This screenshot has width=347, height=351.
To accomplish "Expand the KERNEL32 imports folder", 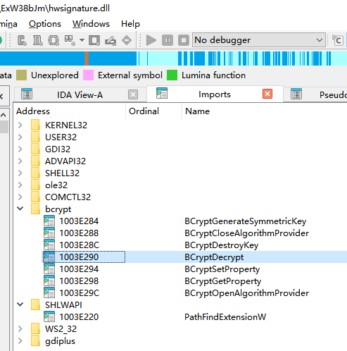I will tap(20, 125).
